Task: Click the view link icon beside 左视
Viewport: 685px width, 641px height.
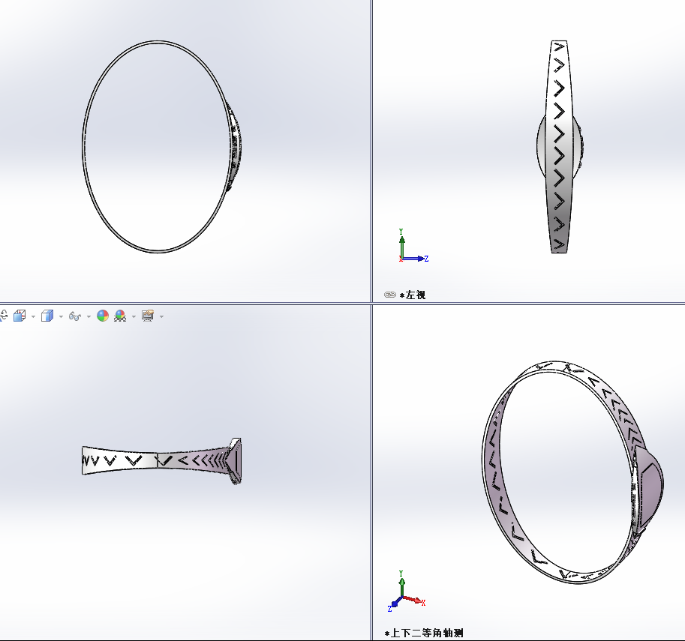Action: tap(389, 295)
